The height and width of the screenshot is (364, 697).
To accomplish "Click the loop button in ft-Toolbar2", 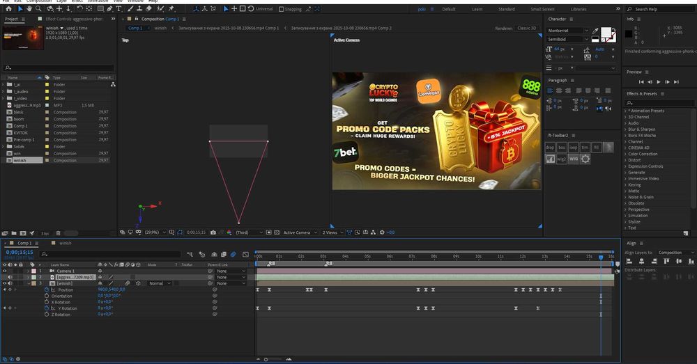I will click(x=573, y=148).
